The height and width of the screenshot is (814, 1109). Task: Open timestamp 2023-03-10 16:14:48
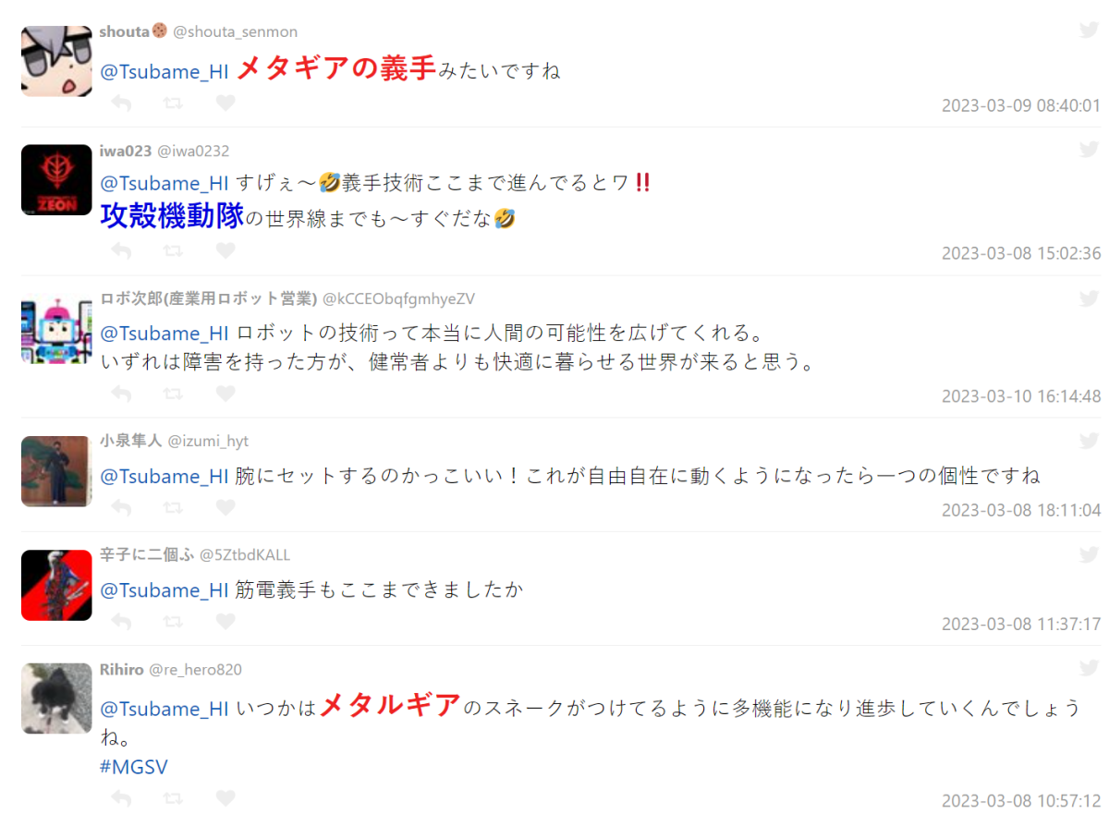(1021, 395)
